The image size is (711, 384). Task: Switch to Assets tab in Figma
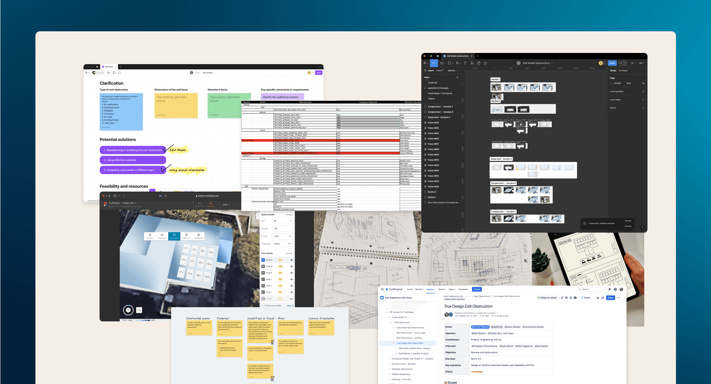[x=440, y=70]
